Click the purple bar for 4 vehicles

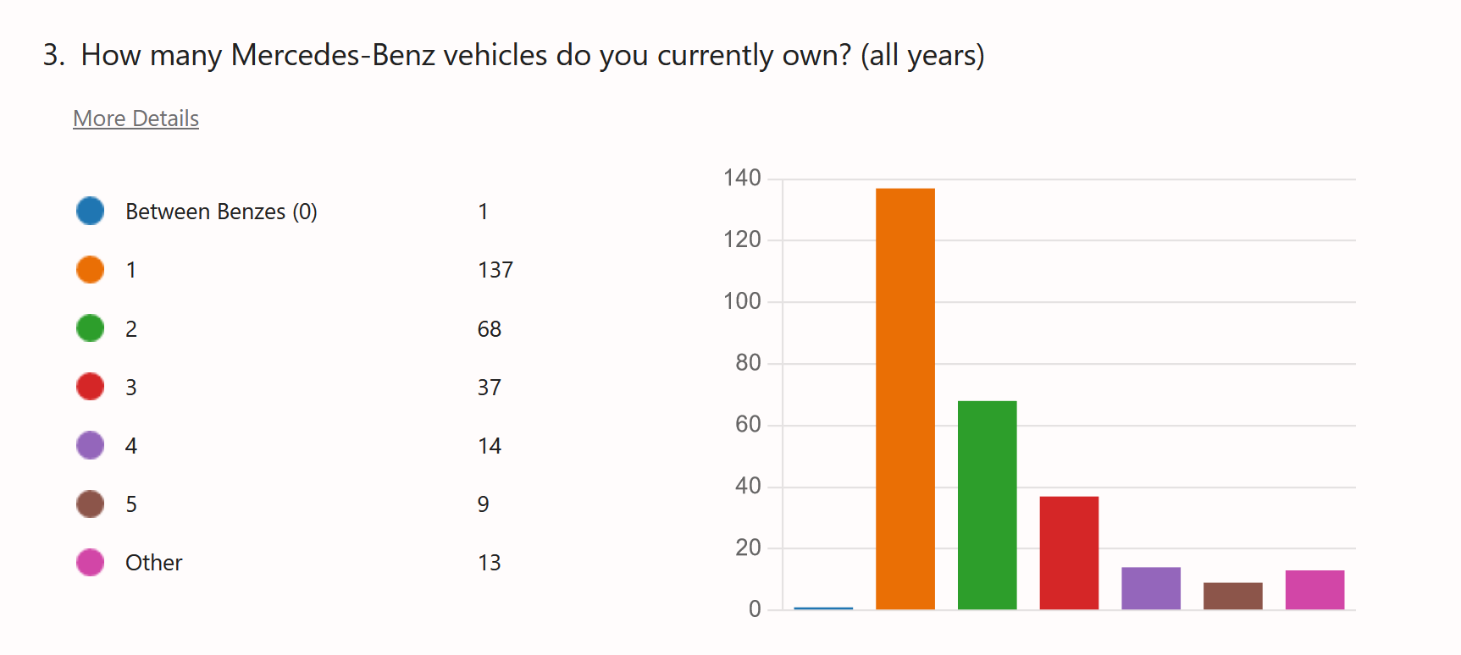coord(1150,588)
